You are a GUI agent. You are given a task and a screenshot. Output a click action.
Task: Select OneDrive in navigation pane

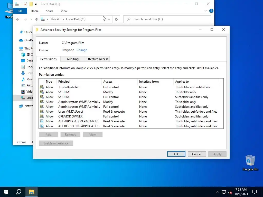(x=26, y=40)
